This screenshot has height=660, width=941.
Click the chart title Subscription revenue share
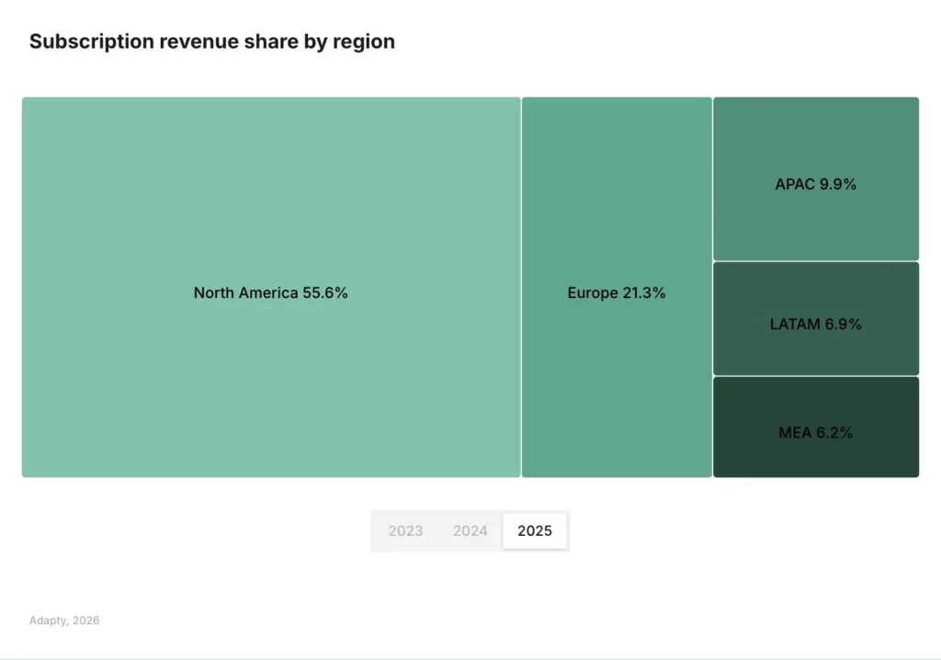[x=212, y=41]
